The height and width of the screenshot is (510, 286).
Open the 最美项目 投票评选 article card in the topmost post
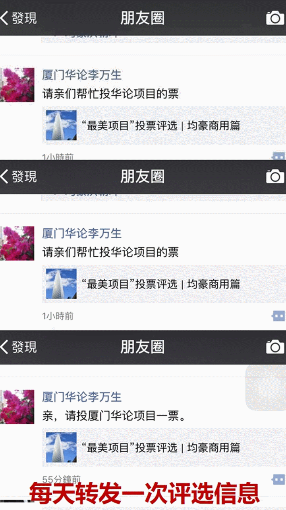pos(164,126)
